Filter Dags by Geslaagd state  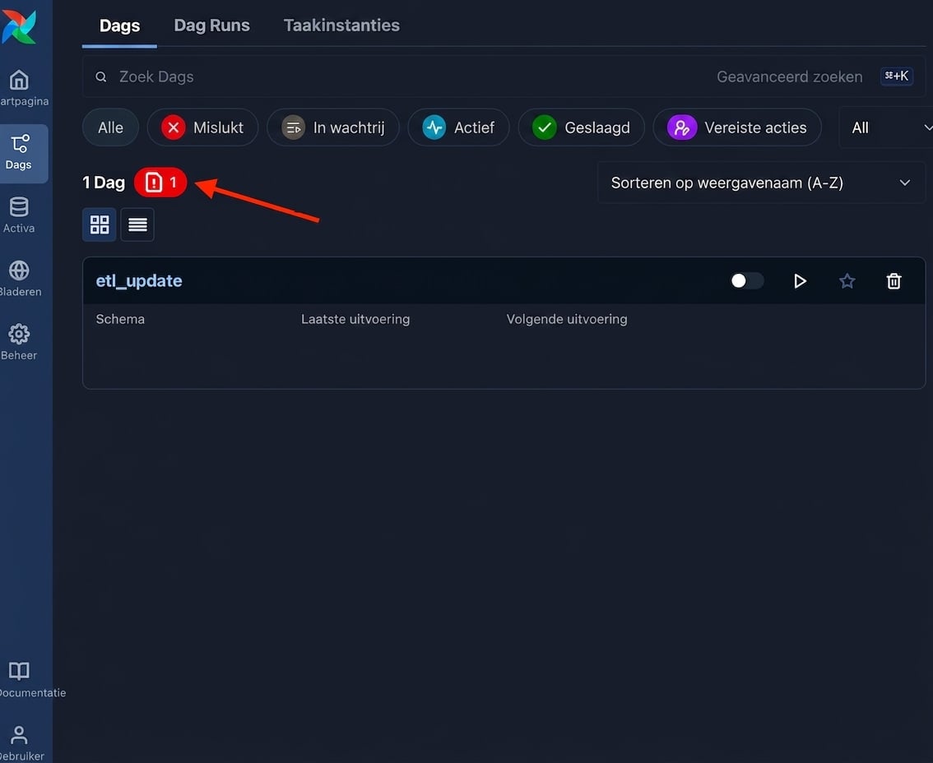[x=582, y=127]
